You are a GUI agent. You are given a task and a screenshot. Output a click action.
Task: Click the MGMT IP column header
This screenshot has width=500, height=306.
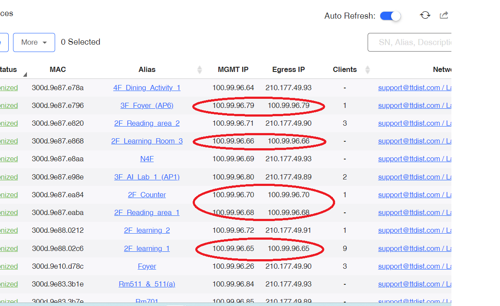click(233, 70)
